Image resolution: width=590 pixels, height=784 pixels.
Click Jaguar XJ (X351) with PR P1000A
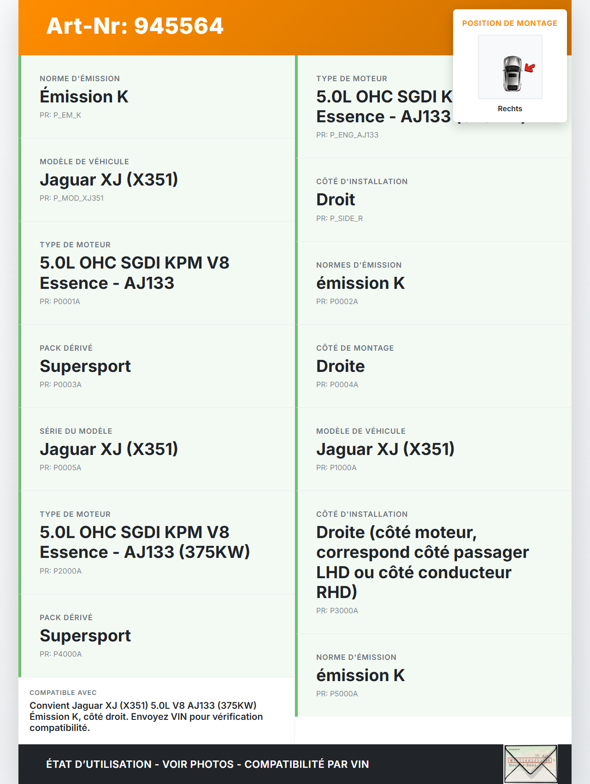click(385, 449)
